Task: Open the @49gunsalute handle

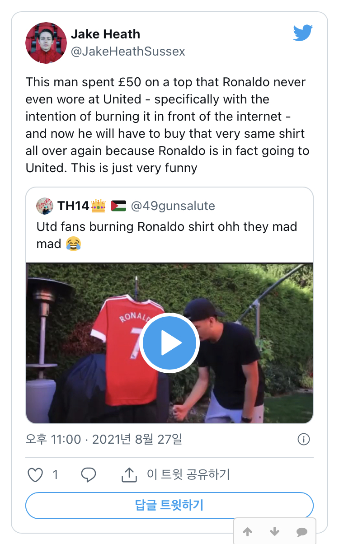Action: (x=173, y=206)
